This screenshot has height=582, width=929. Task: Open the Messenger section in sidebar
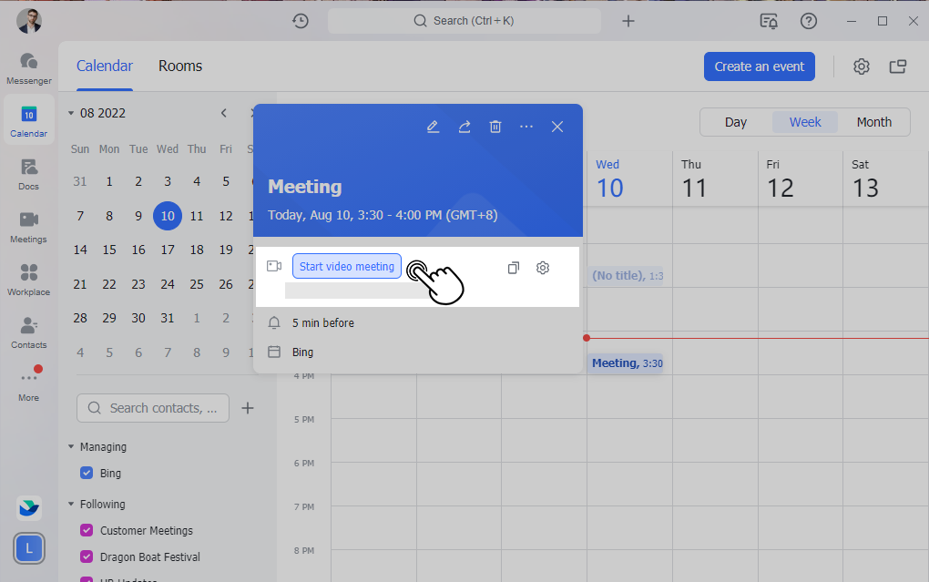(x=28, y=68)
